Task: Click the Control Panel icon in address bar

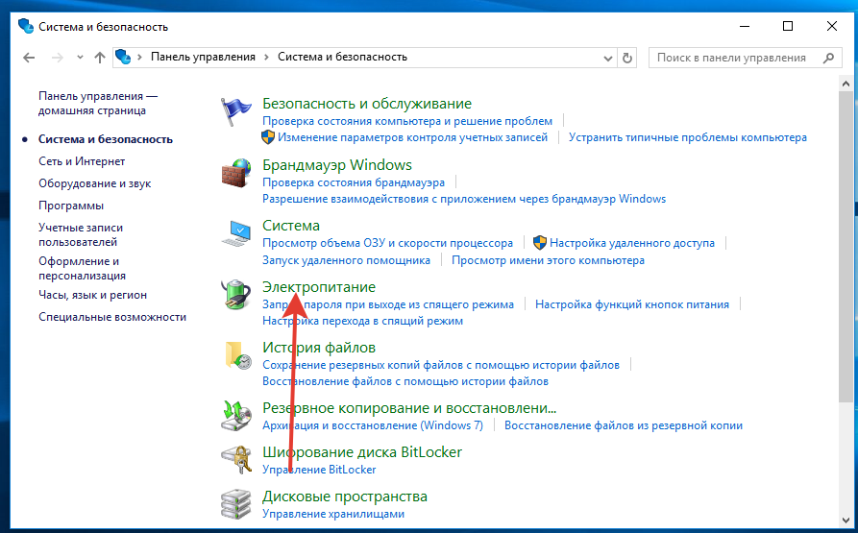Action: [x=123, y=57]
